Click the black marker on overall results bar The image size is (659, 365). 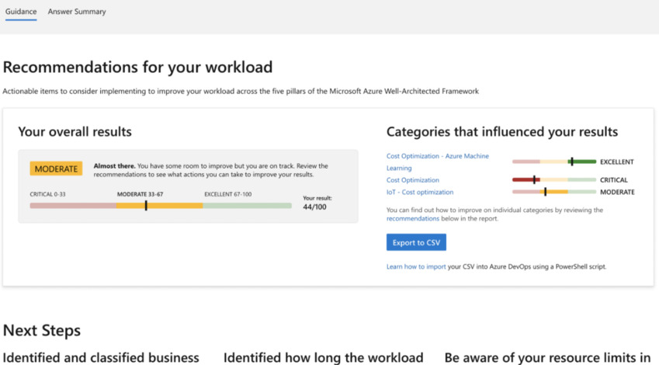(146, 205)
